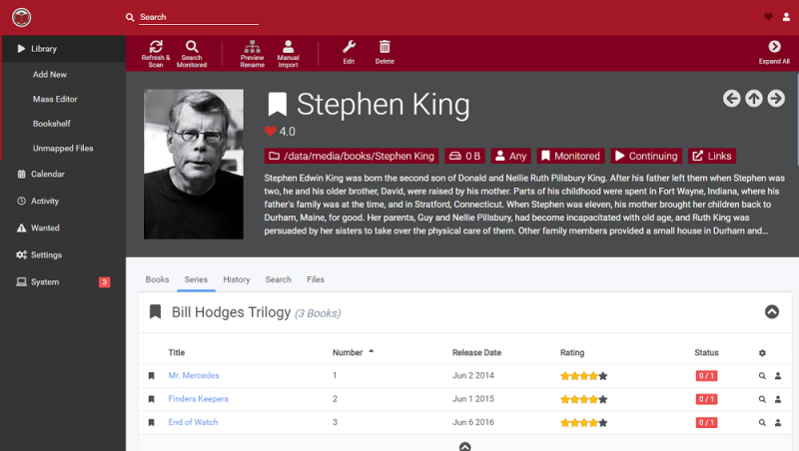Open Preview Rename tool
The width and height of the screenshot is (799, 451).
(252, 47)
